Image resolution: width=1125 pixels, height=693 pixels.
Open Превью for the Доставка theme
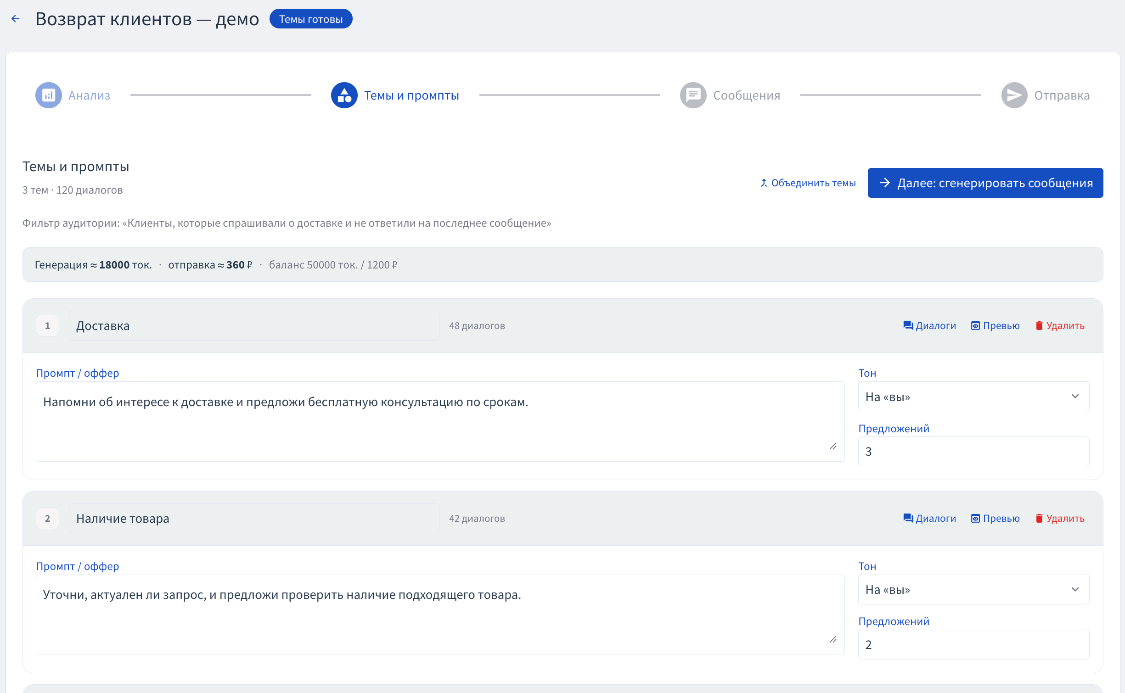[995, 325]
